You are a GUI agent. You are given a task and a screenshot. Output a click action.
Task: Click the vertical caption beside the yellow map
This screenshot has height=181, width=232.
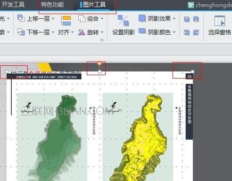[x=180, y=120]
